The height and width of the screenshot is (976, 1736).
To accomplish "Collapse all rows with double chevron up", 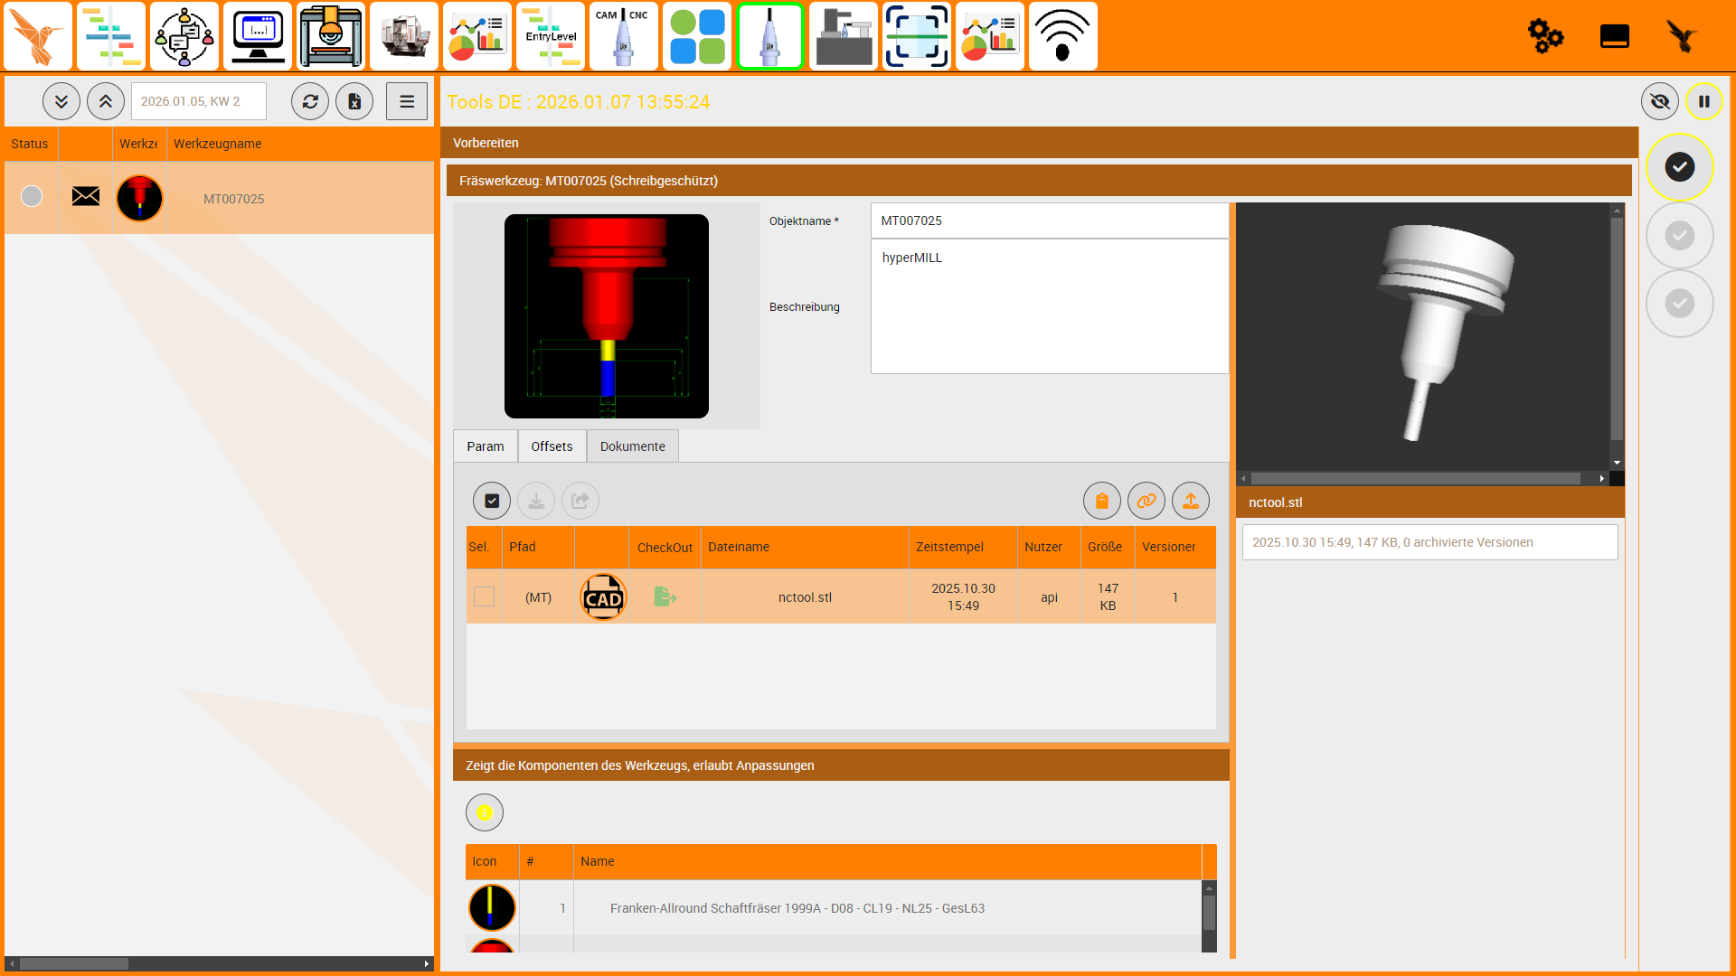I will 106,101.
